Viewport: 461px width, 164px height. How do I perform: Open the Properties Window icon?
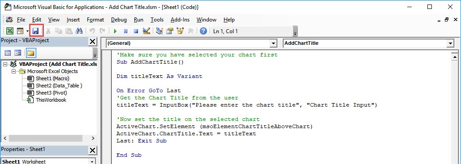[x=170, y=31]
